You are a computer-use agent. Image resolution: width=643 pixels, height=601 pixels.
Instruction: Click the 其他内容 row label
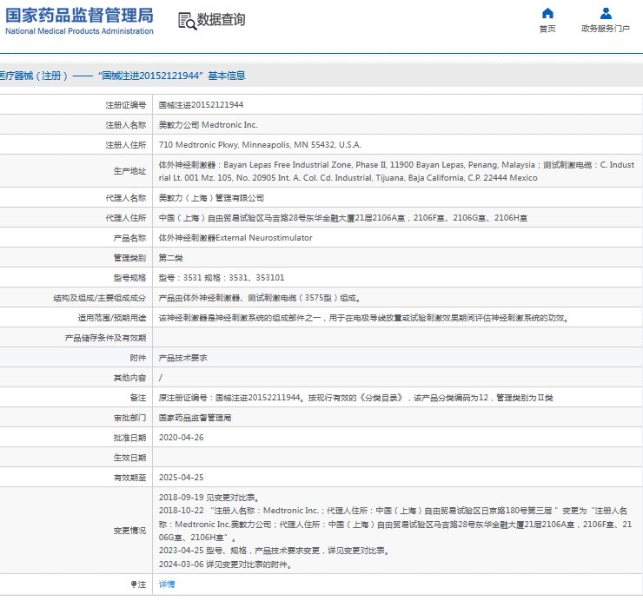coord(129,378)
